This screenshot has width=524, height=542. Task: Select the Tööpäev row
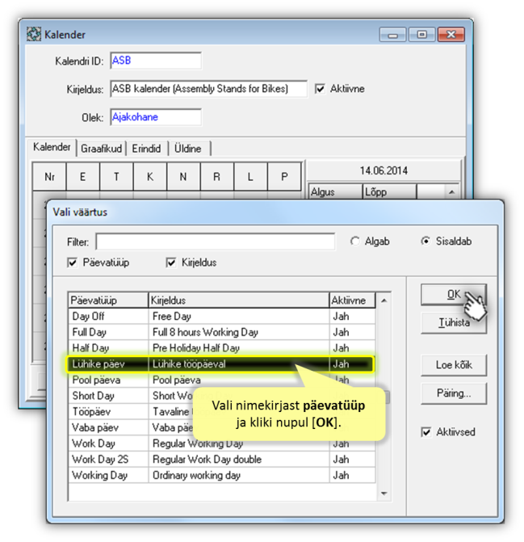click(x=222, y=412)
